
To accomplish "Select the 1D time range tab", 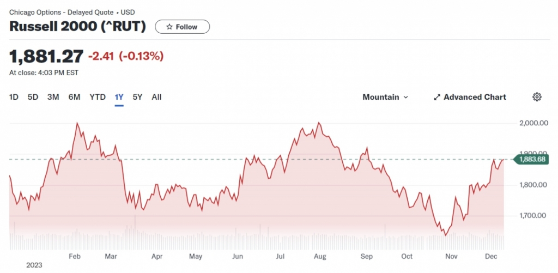I will point(14,97).
